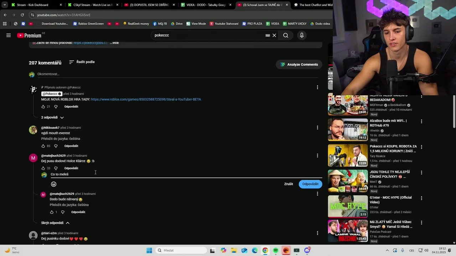Image resolution: width=456 pixels, height=256 pixels.
Task: Dislike the pinned Pokeccc comment
Action: tap(56, 107)
